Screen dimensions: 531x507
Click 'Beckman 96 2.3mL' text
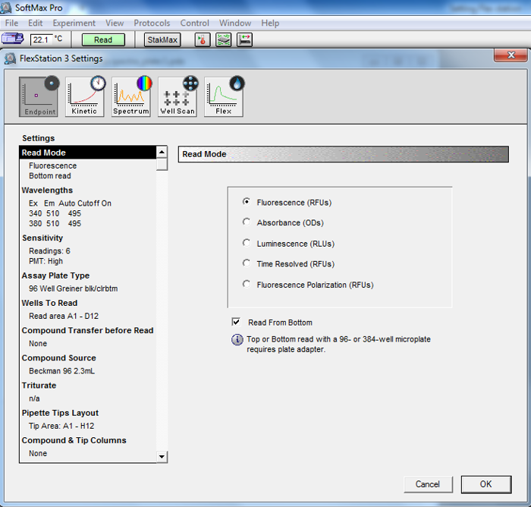(61, 371)
